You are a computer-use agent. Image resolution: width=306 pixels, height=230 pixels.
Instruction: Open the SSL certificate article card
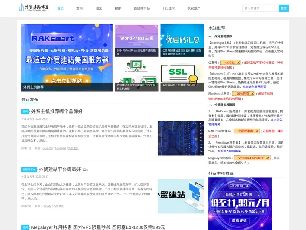point(182,75)
